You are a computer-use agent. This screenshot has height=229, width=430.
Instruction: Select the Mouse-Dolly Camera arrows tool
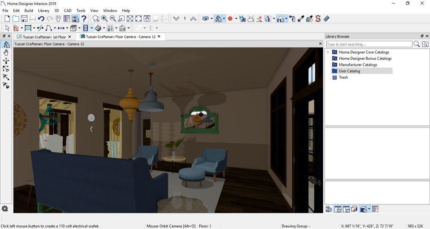pos(6,61)
